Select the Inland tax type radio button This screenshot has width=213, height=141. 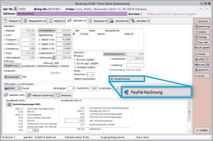(75, 56)
